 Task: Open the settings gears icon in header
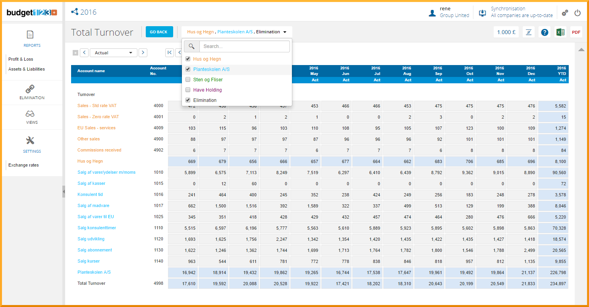pos(565,13)
